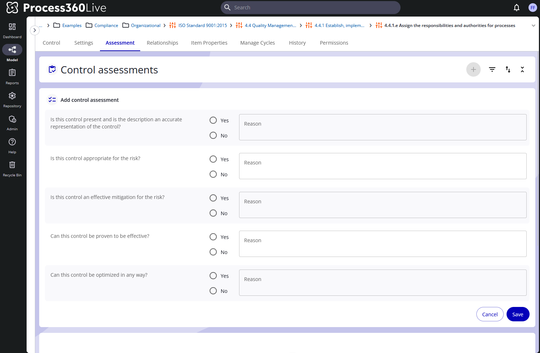Viewport: 540px width, 353px height.
Task: Click the notifications bell icon
Action: pos(517,8)
